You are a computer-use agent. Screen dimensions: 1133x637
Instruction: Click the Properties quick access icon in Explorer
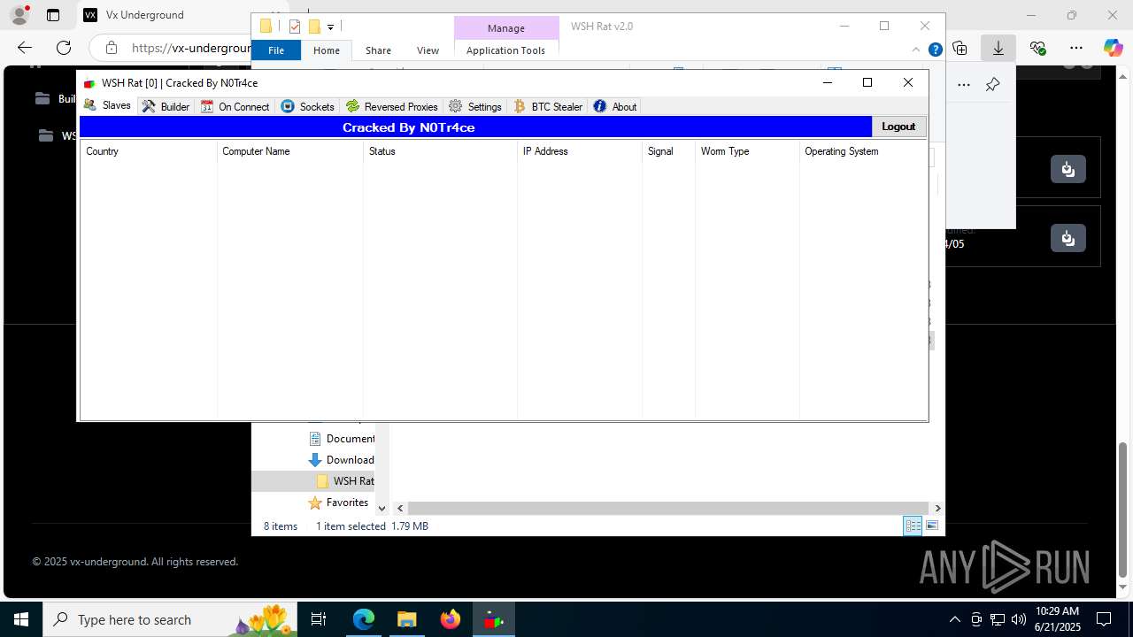[x=295, y=27]
